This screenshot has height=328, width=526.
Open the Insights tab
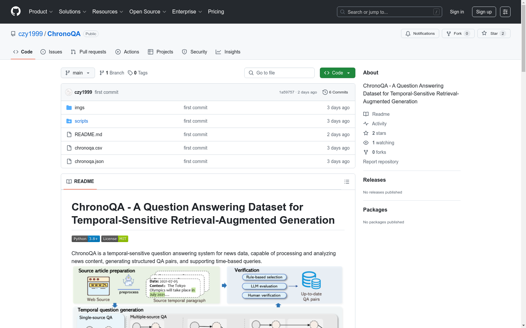[x=228, y=52]
